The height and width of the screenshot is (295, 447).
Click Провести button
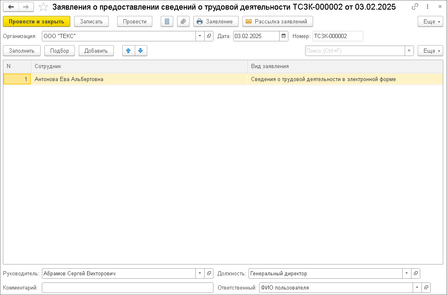click(134, 21)
